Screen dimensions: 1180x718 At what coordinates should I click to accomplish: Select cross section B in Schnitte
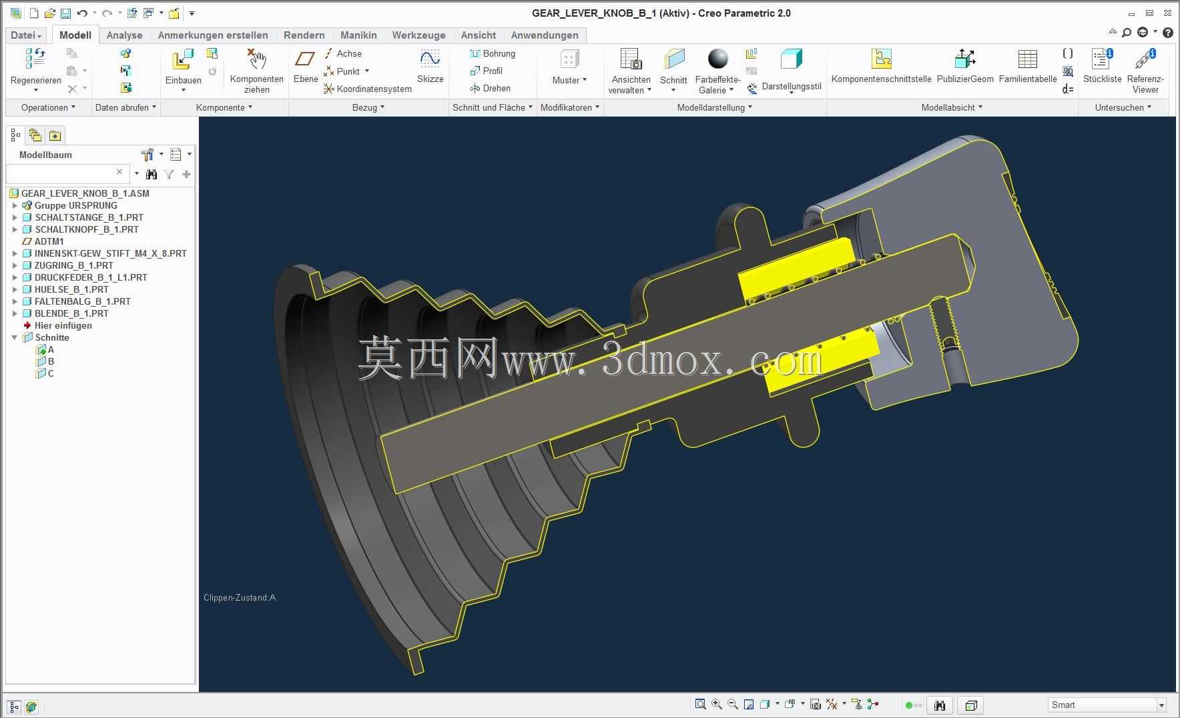[x=45, y=361]
